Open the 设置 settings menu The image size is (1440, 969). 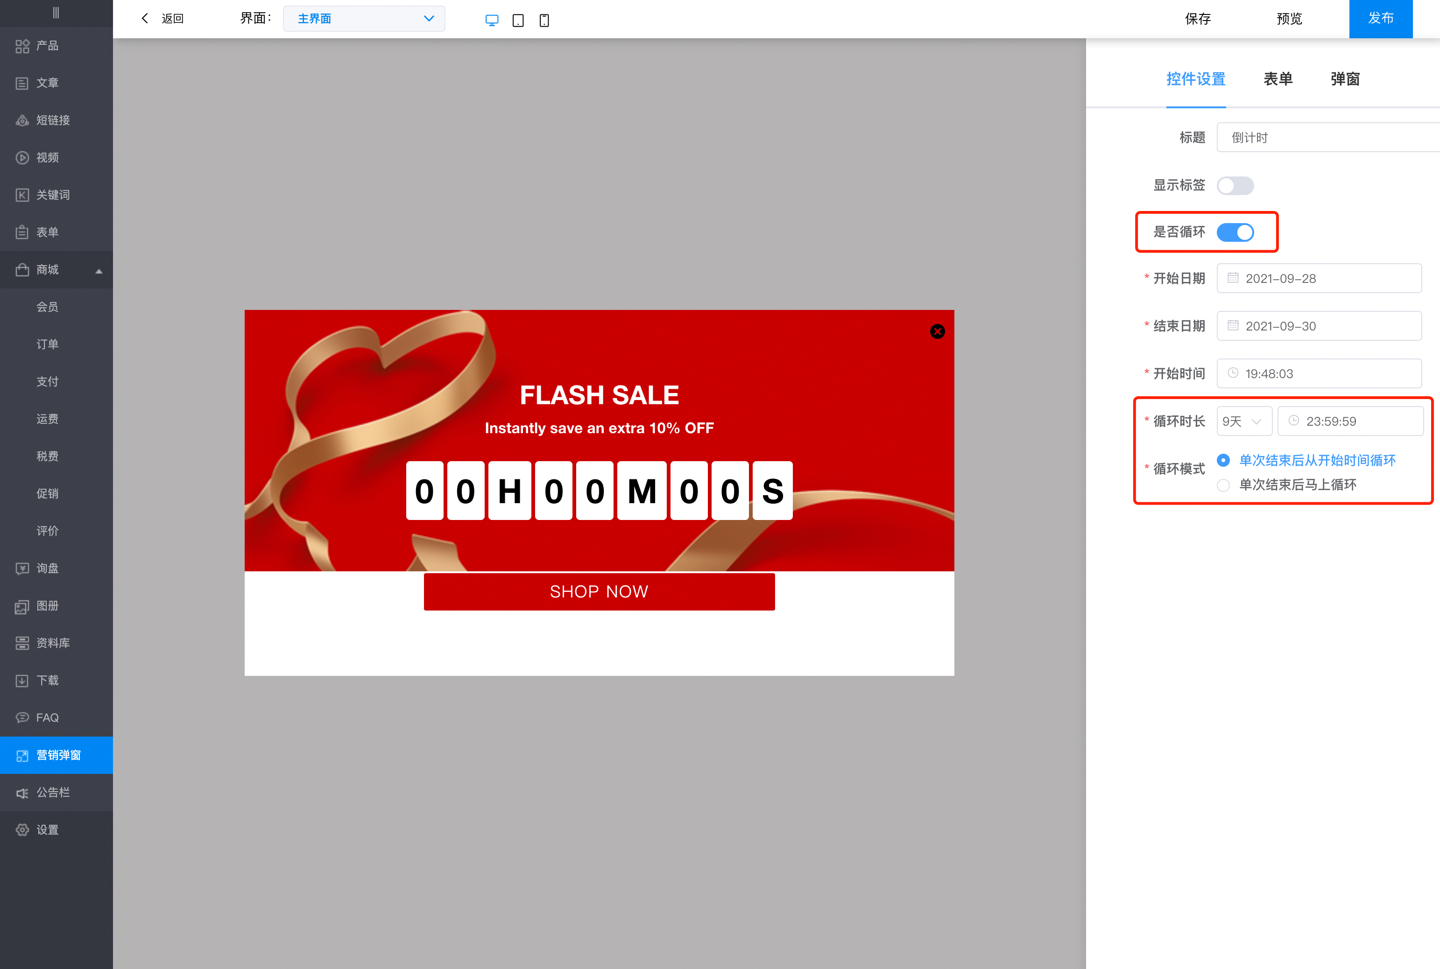pyautogui.click(x=47, y=829)
